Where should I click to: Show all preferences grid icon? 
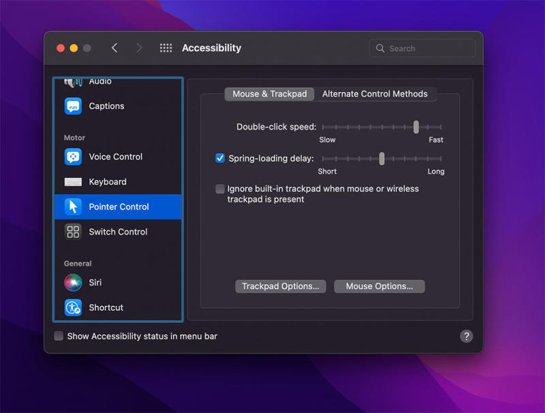click(166, 48)
